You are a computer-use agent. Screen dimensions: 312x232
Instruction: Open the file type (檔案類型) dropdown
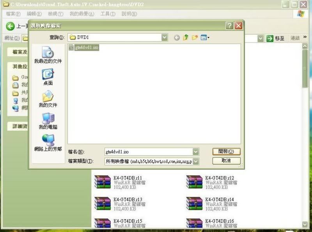coord(196,161)
